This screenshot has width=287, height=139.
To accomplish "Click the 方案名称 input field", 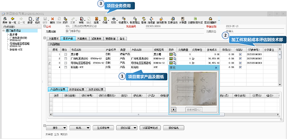I will 135,31.
